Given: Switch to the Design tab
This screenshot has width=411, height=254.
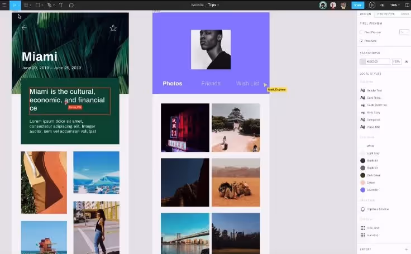Looking at the screenshot, I should click(365, 14).
